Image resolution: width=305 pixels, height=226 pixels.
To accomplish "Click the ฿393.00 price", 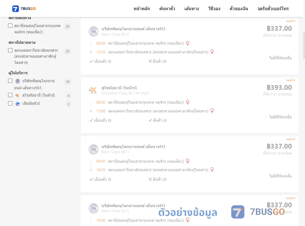I will [x=279, y=87].
